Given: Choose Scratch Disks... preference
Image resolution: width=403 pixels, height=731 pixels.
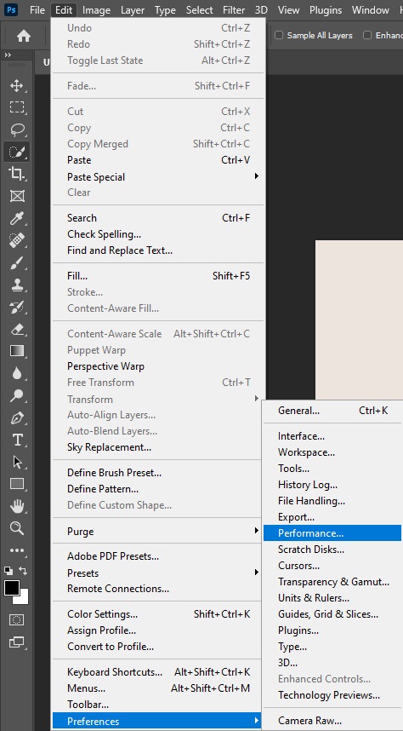Looking at the screenshot, I should click(332, 550).
